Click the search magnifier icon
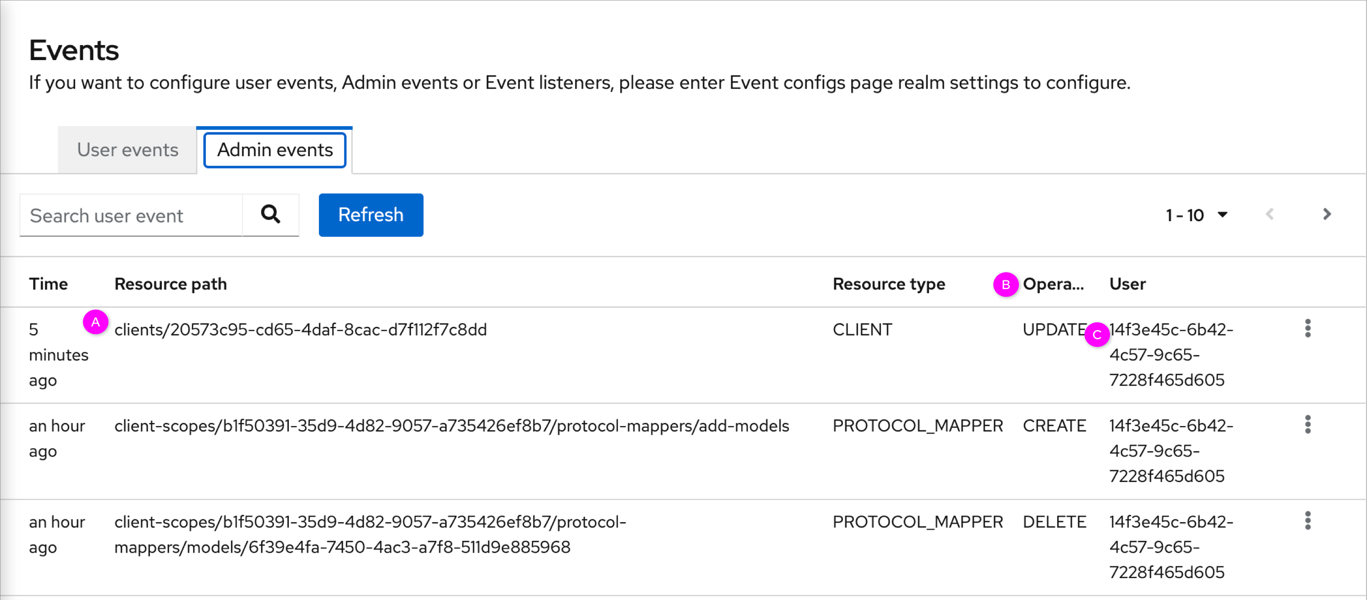The height and width of the screenshot is (600, 1367). coord(271,215)
